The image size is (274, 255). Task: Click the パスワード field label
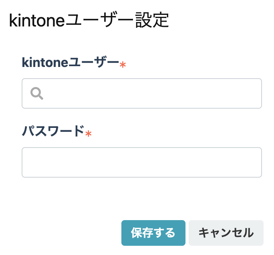[x=53, y=131]
